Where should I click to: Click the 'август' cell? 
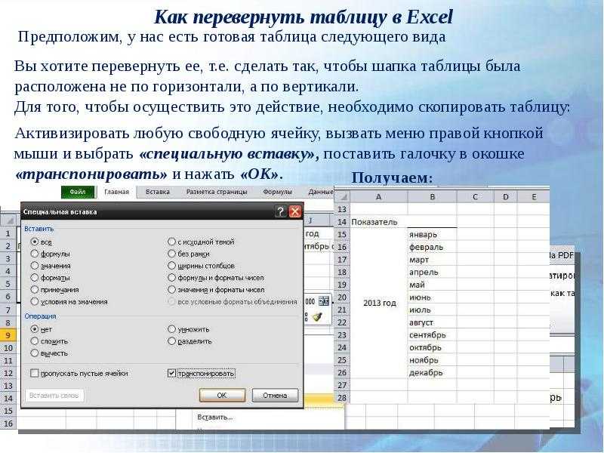(432, 322)
